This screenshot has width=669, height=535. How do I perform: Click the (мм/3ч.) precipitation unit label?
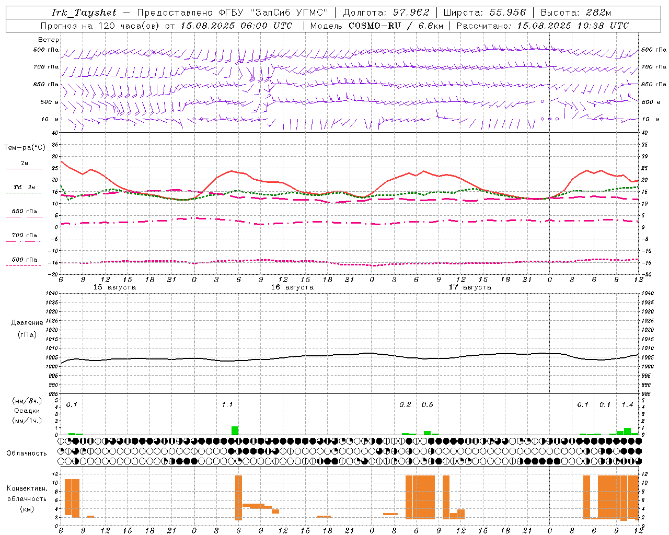[x=27, y=401]
